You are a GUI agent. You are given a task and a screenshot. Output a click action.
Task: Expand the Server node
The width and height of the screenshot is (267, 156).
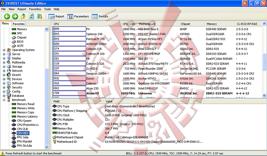point(4,54)
